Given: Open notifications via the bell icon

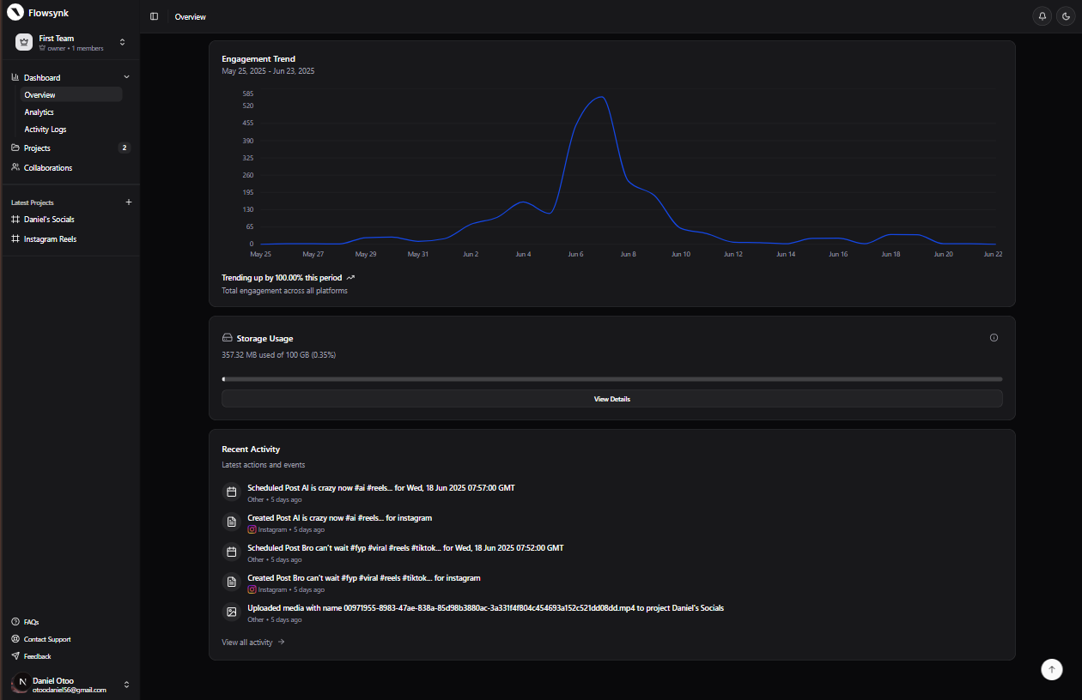Looking at the screenshot, I should 1042,15.
